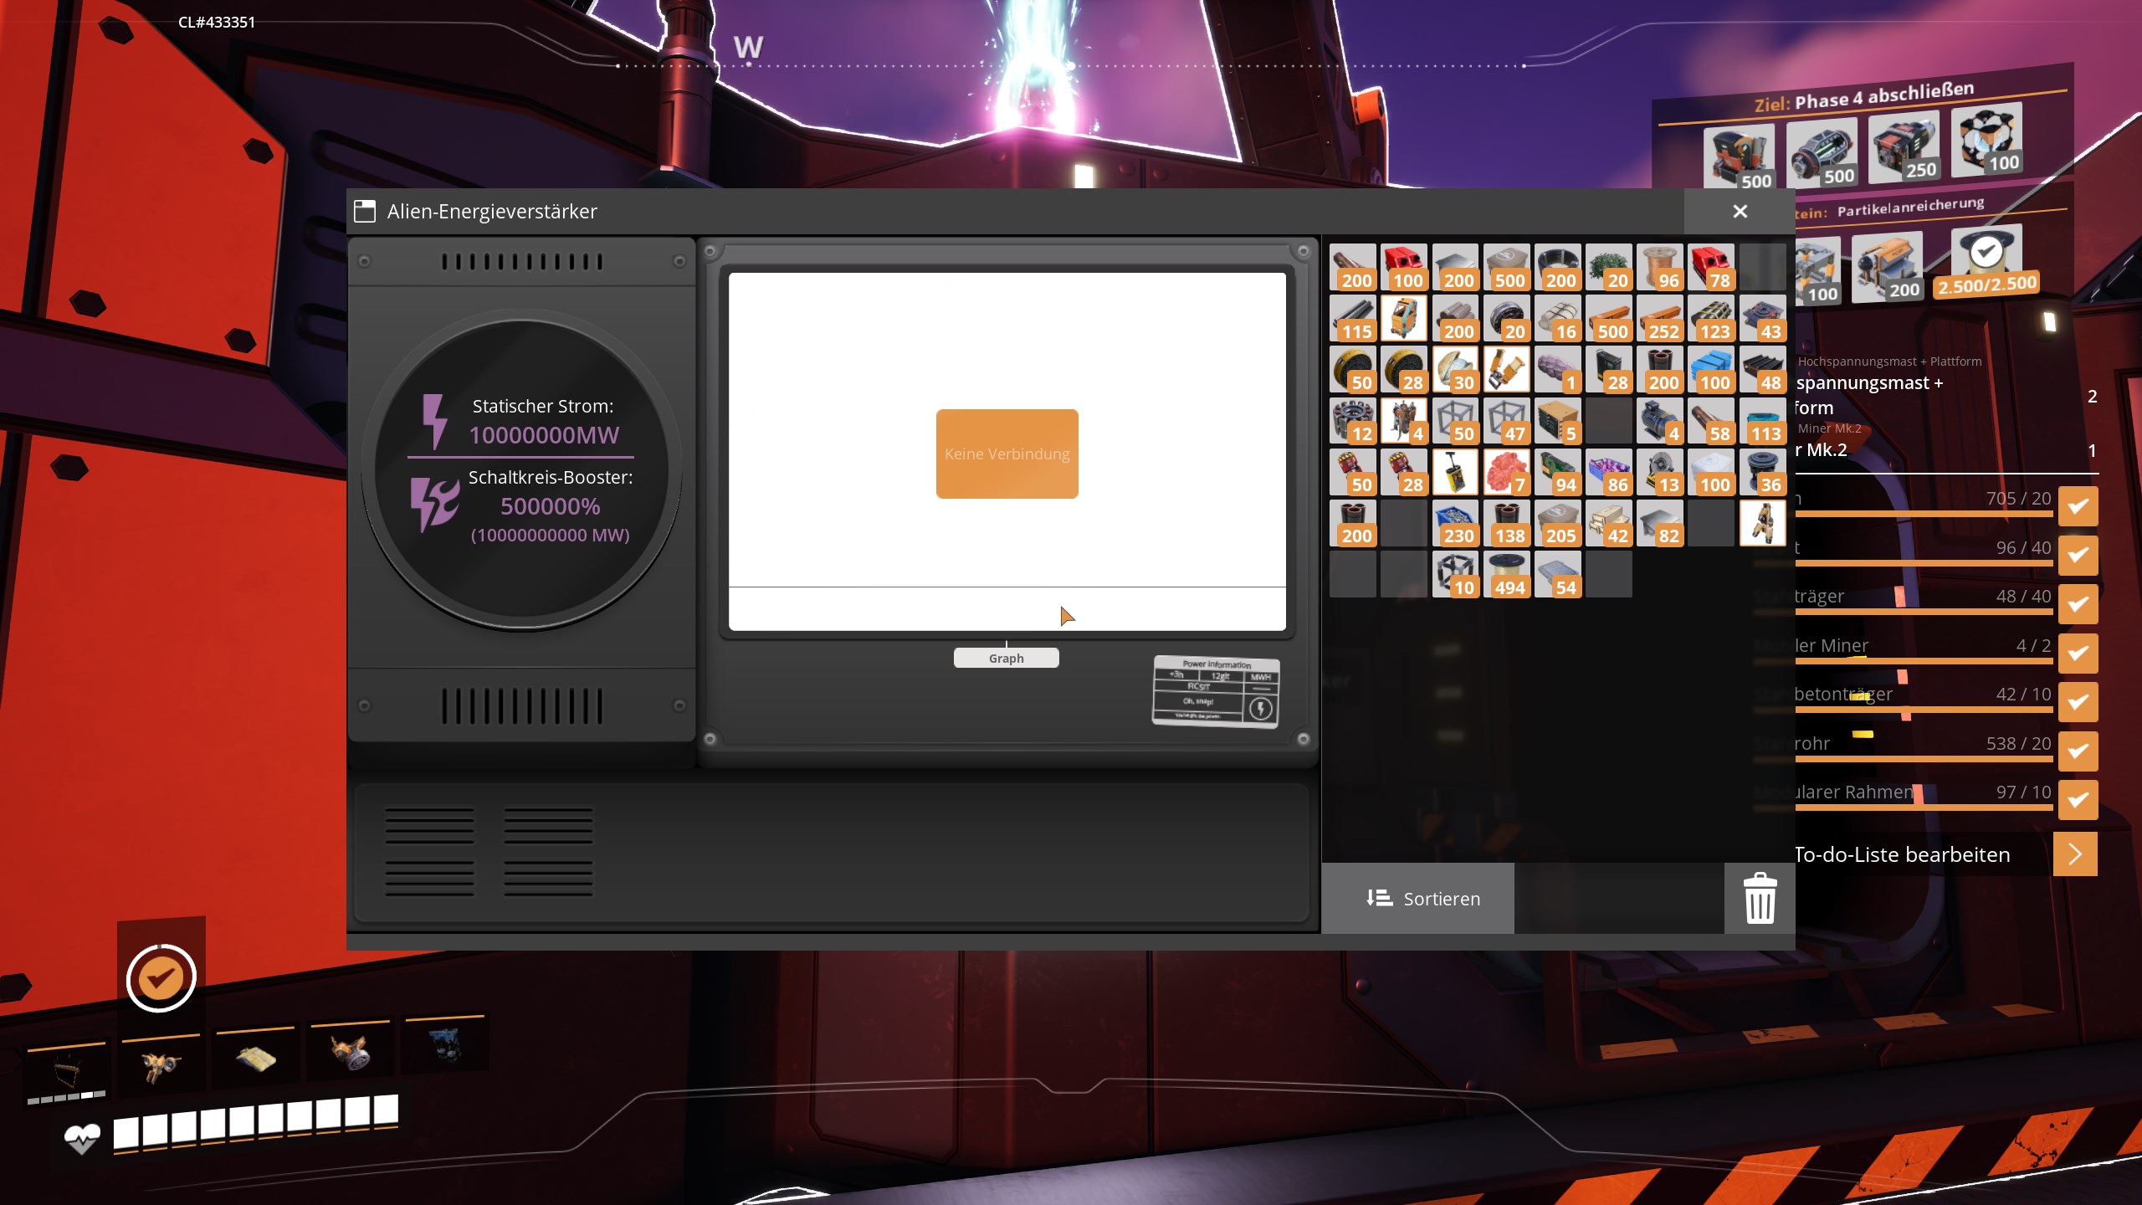Image resolution: width=2142 pixels, height=1205 pixels.
Task: Click the Keine Verbindung button
Action: coord(1007,454)
